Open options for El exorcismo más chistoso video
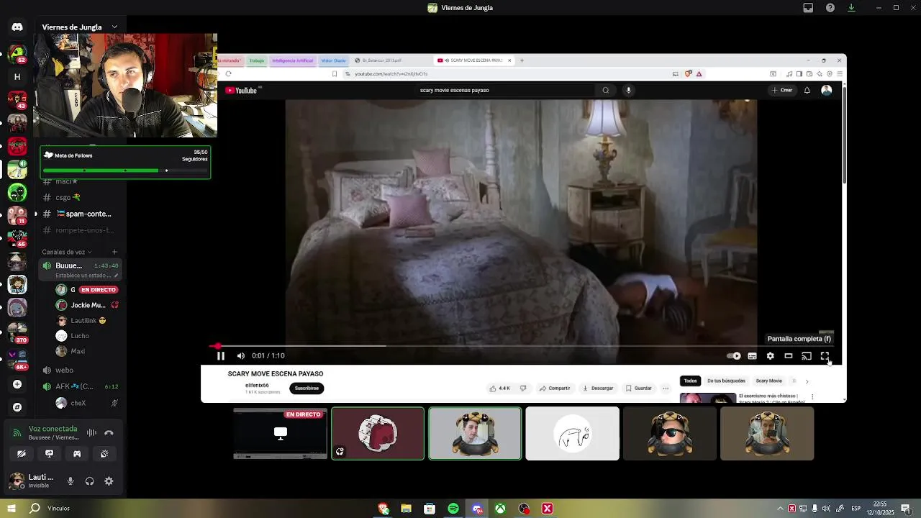Image resolution: width=921 pixels, height=518 pixels. click(x=812, y=396)
